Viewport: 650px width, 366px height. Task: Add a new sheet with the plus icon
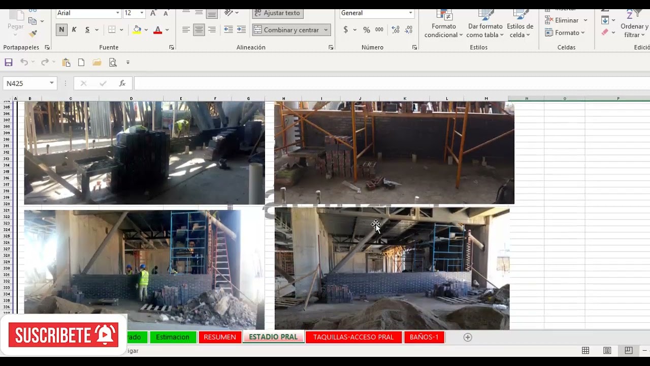point(468,337)
